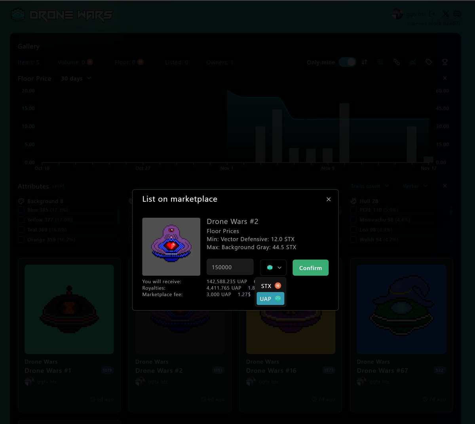
Task: Check the Memeachu 98 hull filter
Action: point(353,220)
